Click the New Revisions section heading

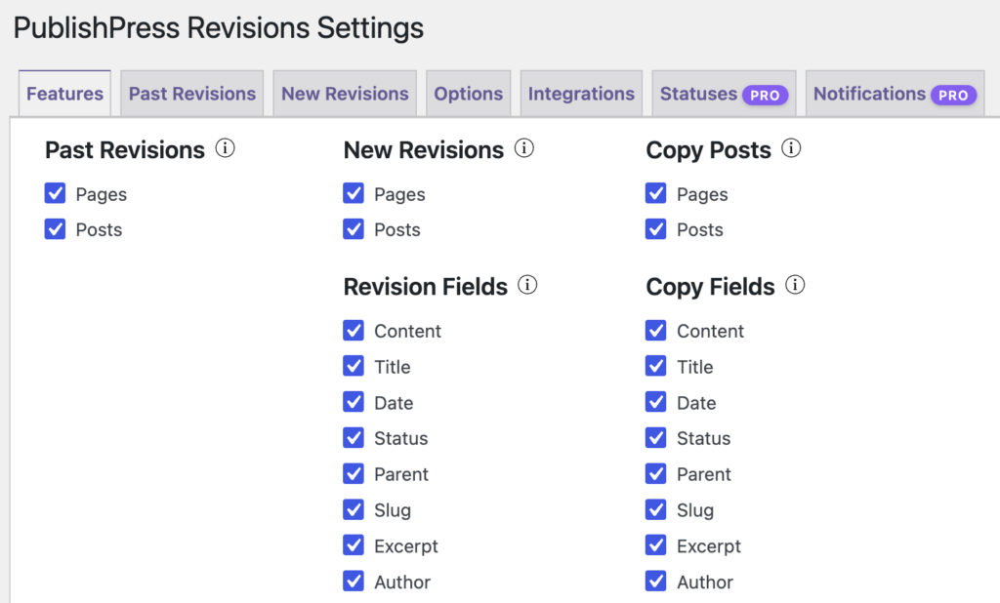click(424, 150)
